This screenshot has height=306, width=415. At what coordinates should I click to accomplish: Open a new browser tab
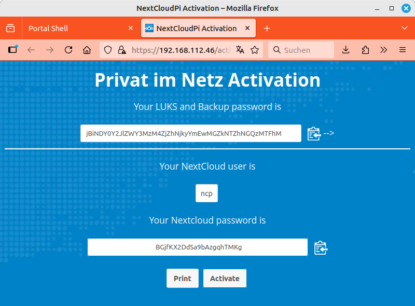click(x=267, y=29)
